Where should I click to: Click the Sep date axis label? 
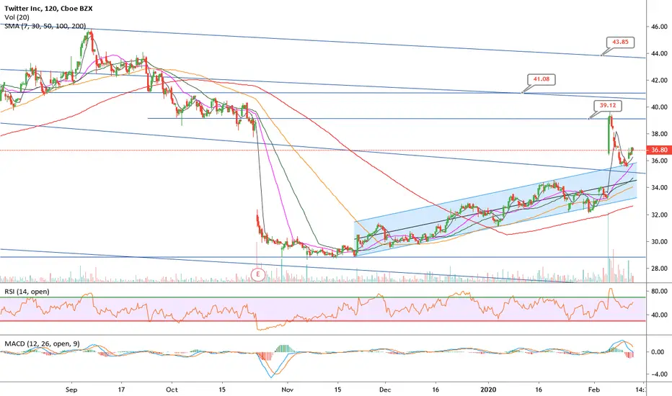[71, 390]
